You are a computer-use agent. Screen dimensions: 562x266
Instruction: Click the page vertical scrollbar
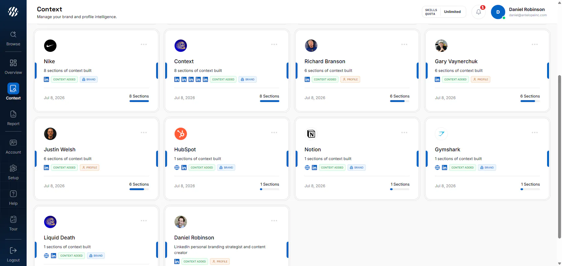point(559,156)
